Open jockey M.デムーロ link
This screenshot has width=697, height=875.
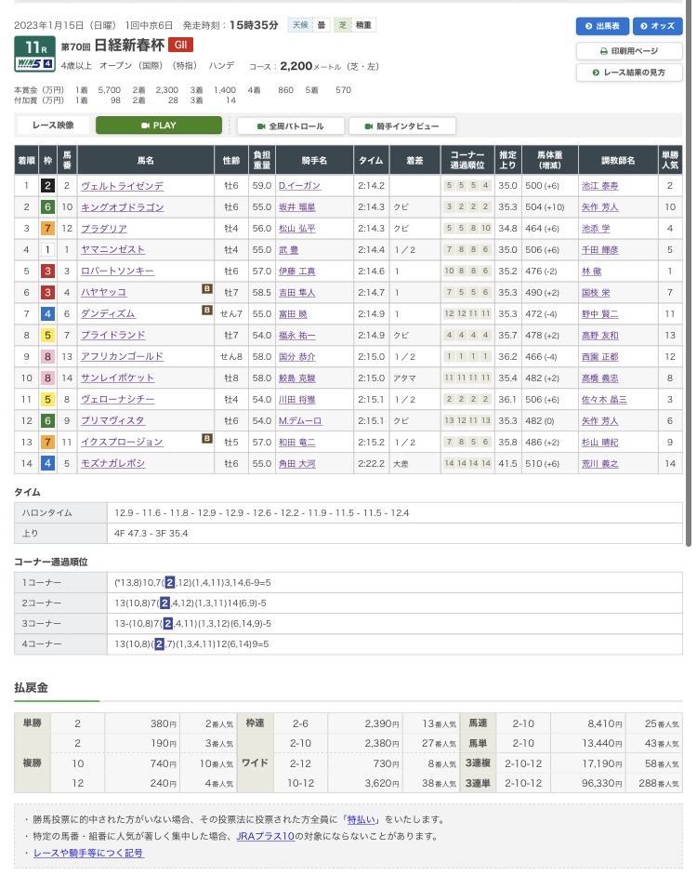point(300,420)
